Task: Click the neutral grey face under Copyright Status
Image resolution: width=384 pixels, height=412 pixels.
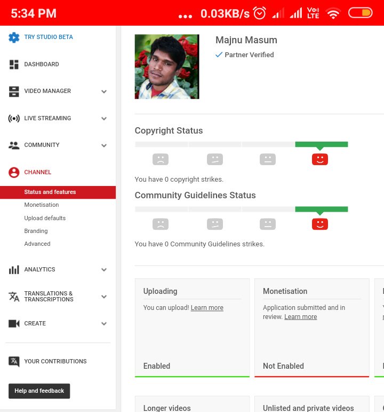Action: 268,159
